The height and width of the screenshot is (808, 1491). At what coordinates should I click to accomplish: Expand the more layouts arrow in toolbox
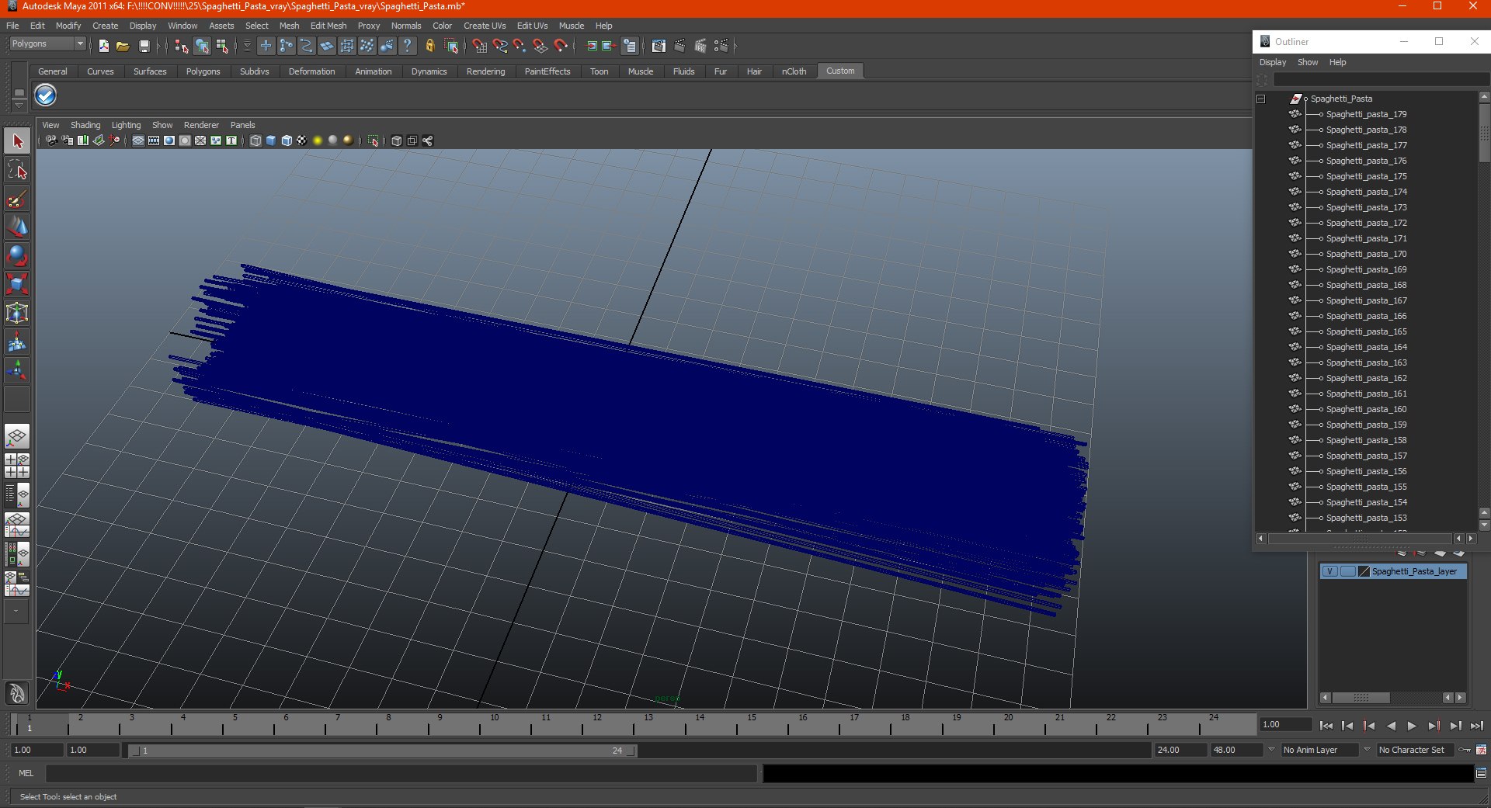pyautogui.click(x=16, y=612)
